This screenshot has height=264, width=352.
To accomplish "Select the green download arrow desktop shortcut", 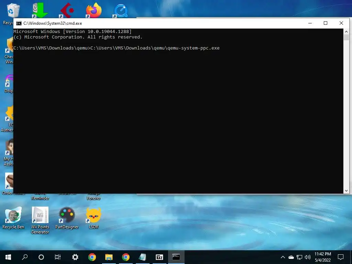I will pos(40,10).
